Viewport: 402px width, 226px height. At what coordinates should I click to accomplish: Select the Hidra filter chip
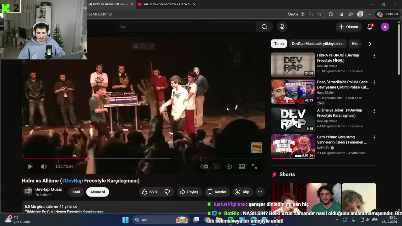pos(356,44)
